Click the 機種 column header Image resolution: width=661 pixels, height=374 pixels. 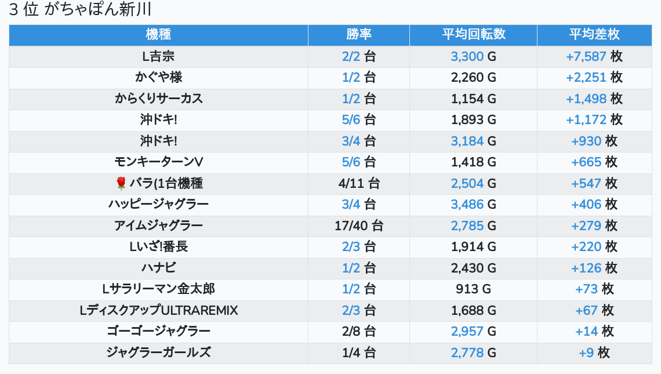158,35
